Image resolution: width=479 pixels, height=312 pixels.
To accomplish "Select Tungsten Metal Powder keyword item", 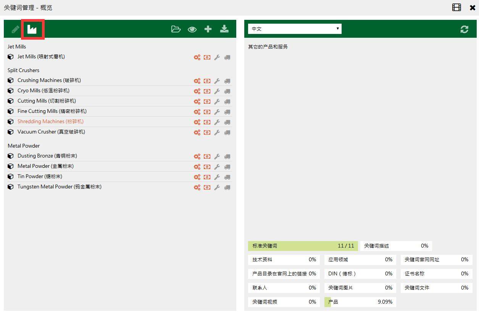I will coord(59,187).
